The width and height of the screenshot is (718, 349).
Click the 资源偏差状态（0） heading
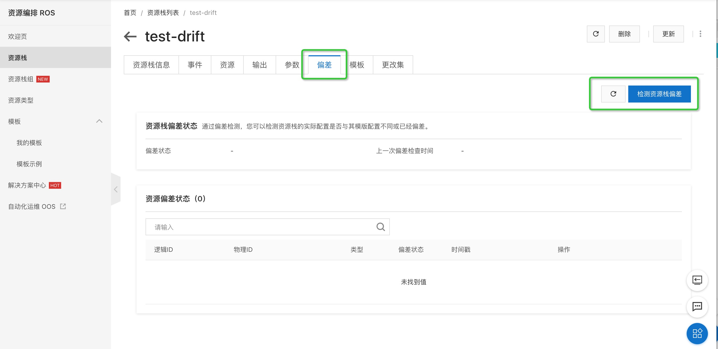tap(176, 199)
